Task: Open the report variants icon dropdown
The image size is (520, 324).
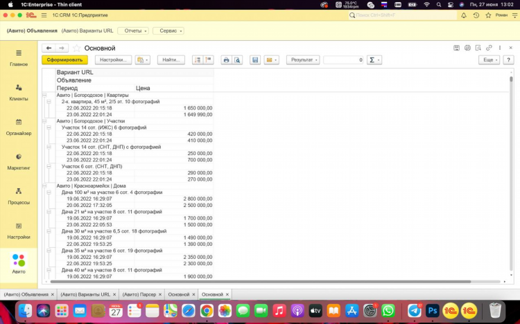Action: (143, 60)
